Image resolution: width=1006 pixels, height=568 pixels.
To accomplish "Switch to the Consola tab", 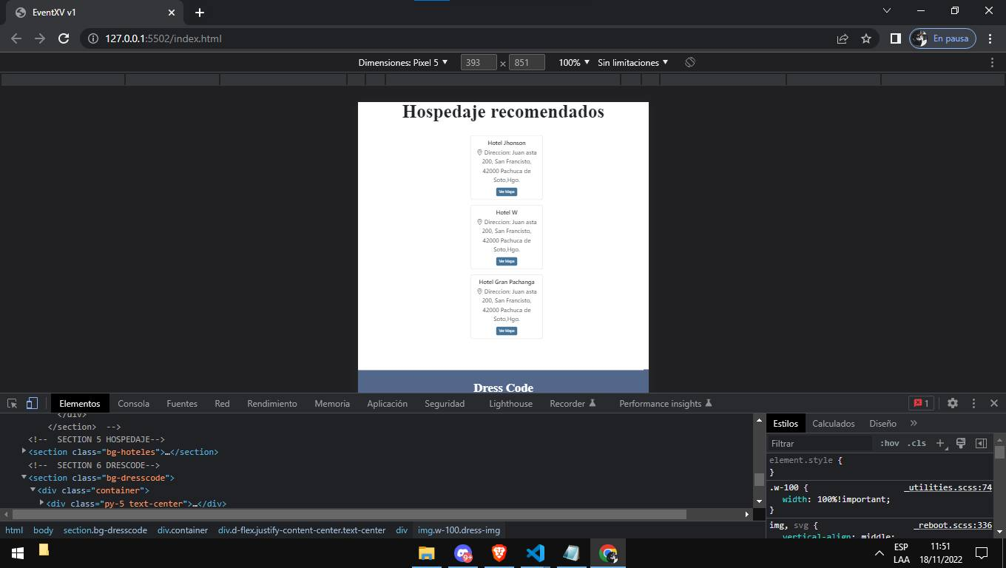I will click(x=133, y=403).
